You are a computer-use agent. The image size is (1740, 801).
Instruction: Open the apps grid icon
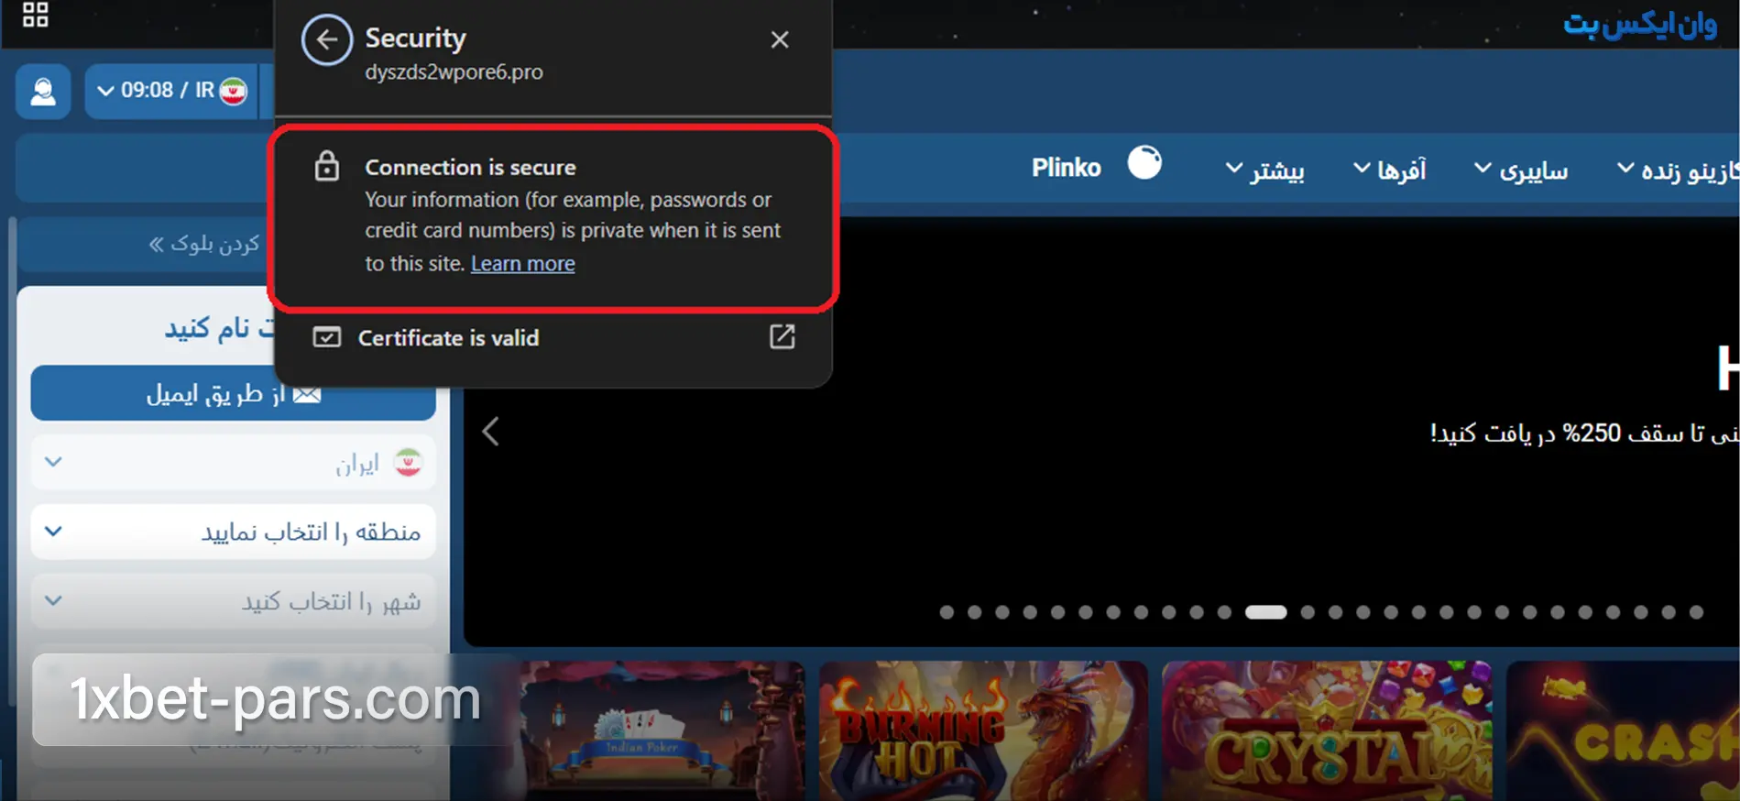coord(35,14)
